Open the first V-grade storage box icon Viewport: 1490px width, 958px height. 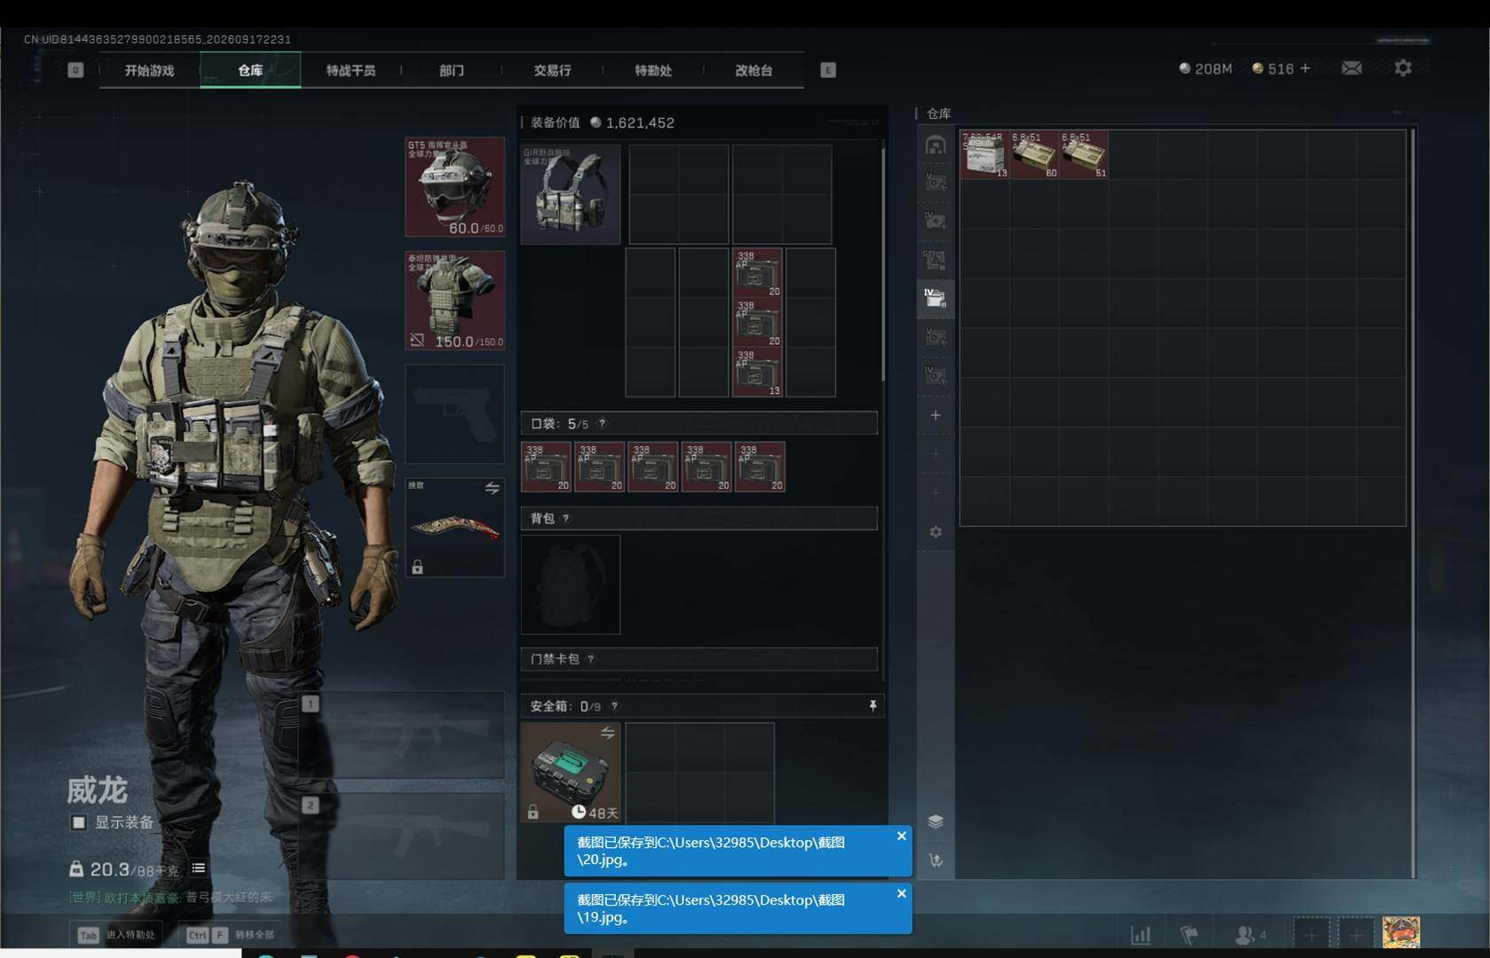[935, 183]
